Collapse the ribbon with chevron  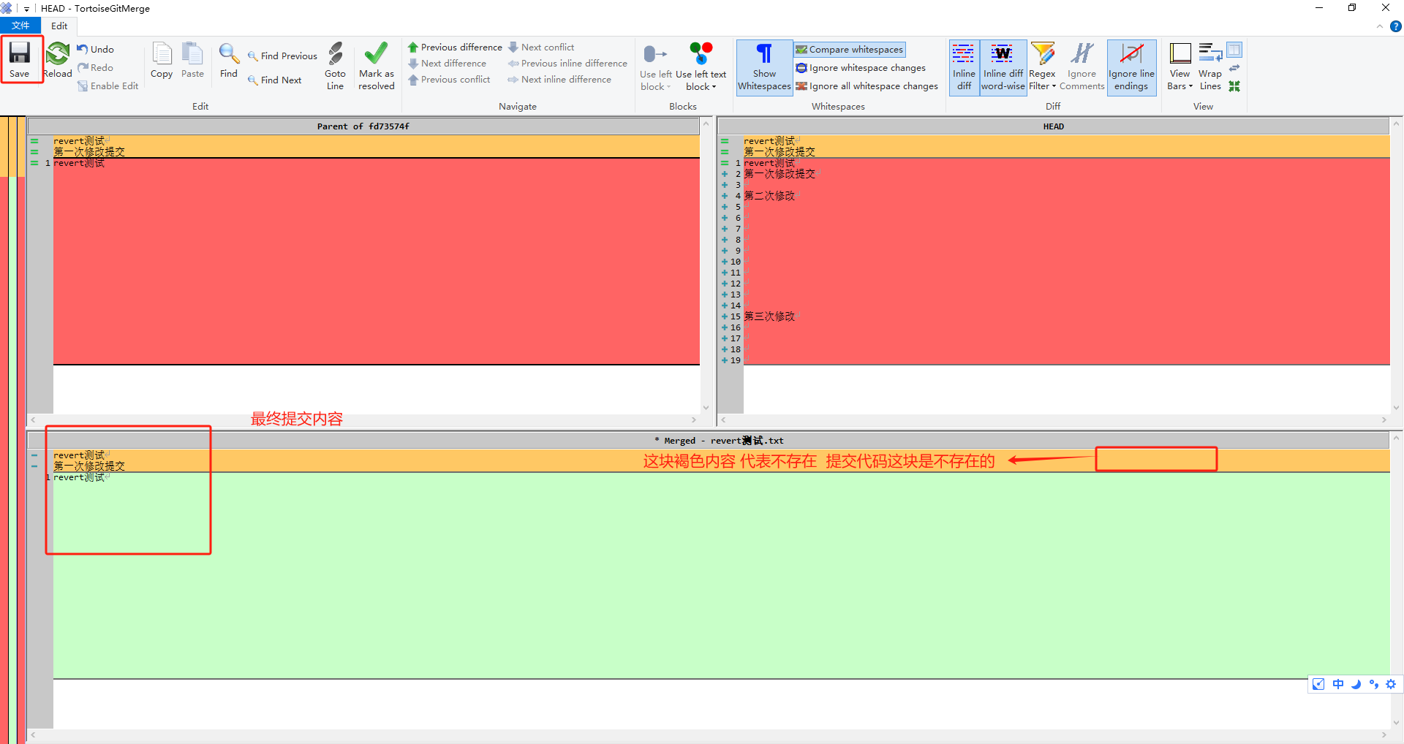pos(1379,26)
